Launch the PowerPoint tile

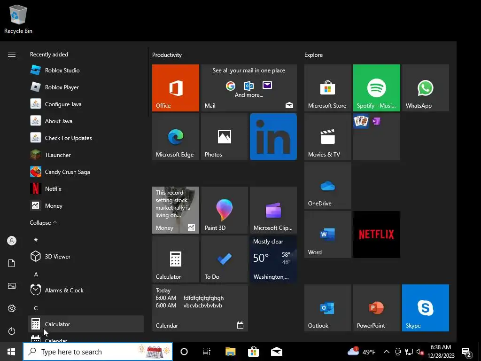[x=377, y=308]
